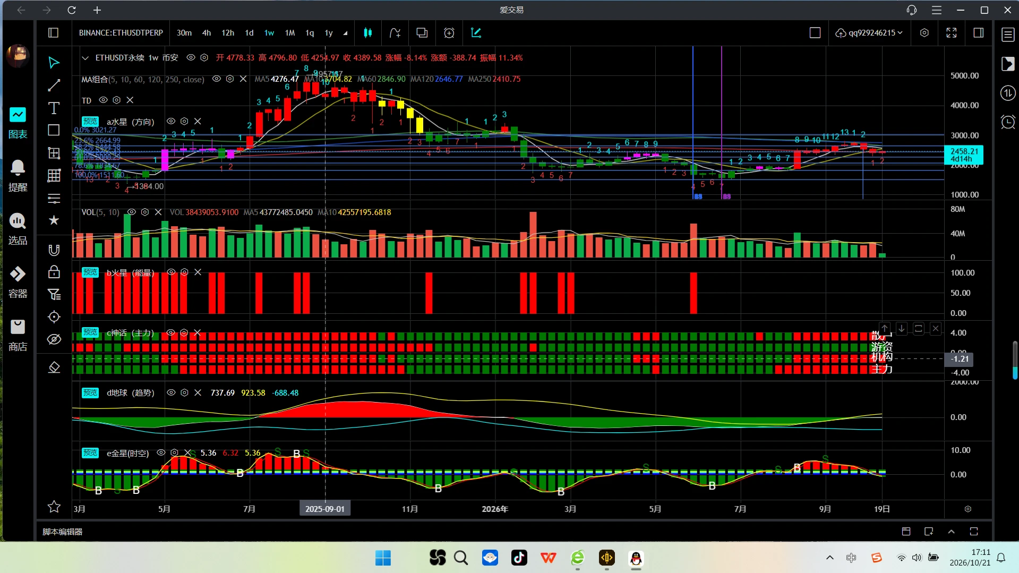Toggle visibility of MA组合 indicator

tap(216, 79)
